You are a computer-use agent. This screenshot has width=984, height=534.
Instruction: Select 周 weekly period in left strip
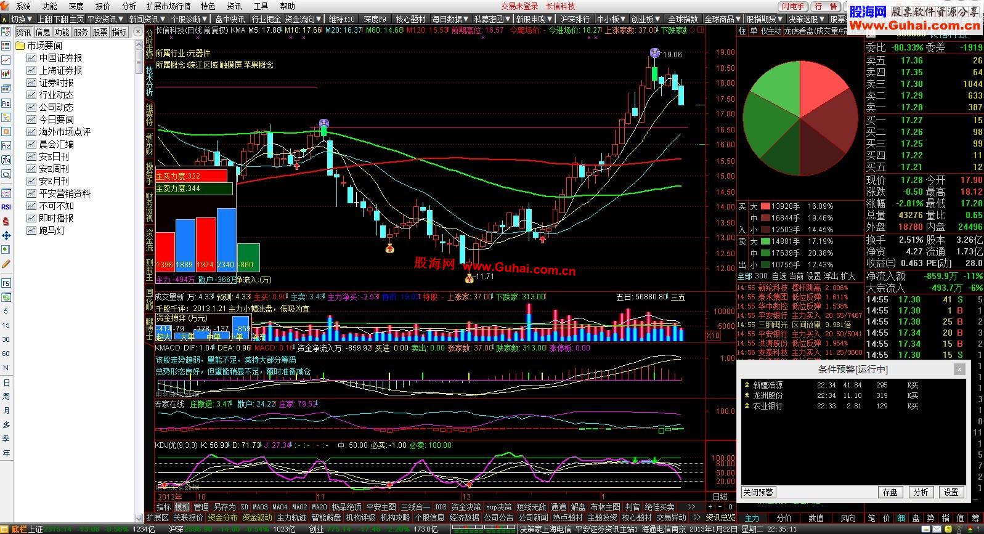click(x=6, y=397)
